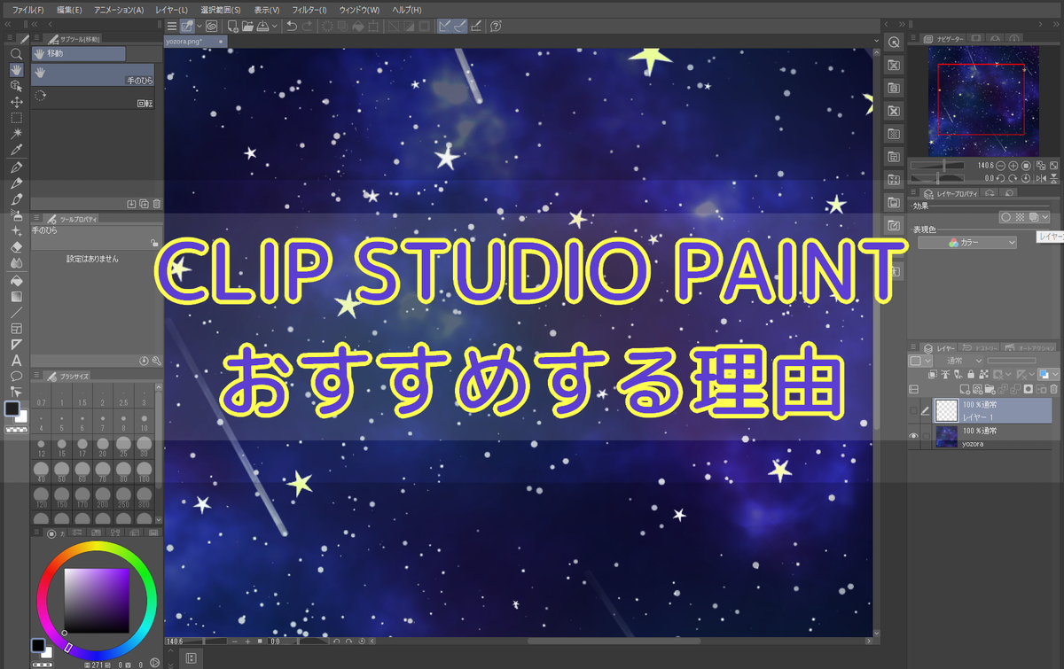The image size is (1064, 669).
Task: Choose brush size 100
Action: [144, 471]
